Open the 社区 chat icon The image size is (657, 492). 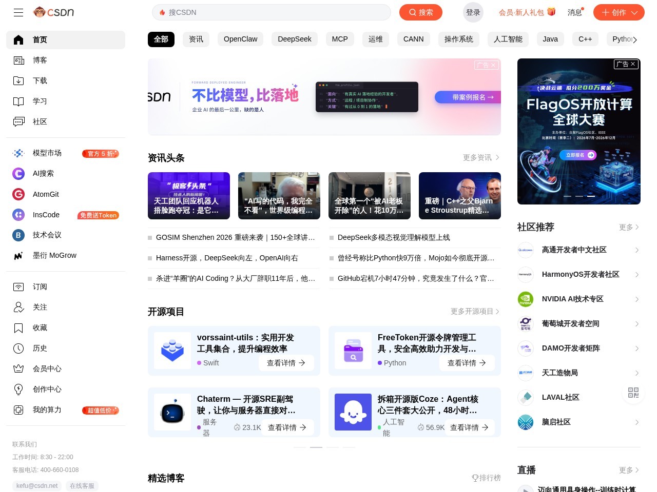[18, 121]
